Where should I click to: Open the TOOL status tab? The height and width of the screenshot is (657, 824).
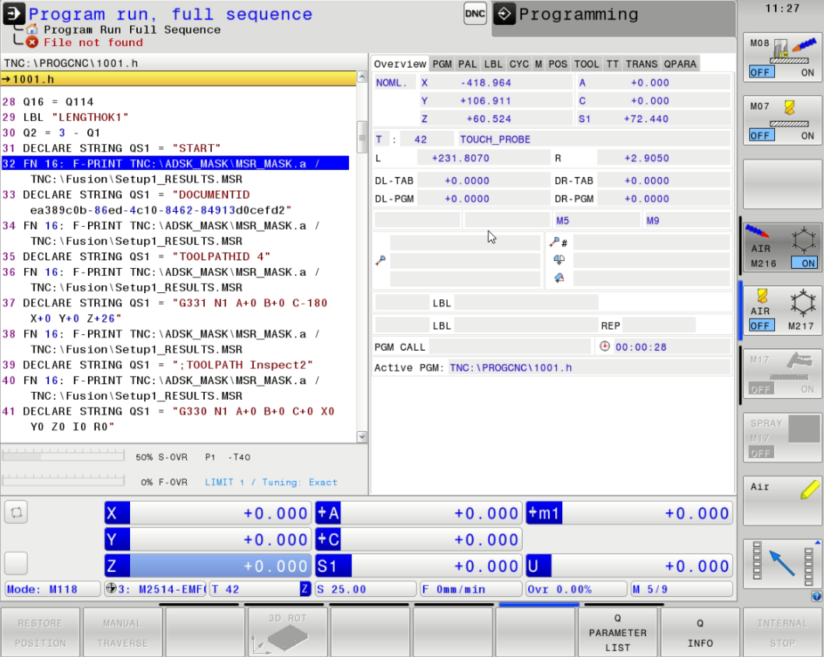click(586, 64)
